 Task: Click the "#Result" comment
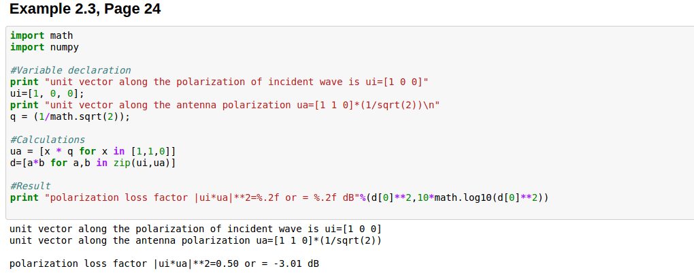pos(30,186)
